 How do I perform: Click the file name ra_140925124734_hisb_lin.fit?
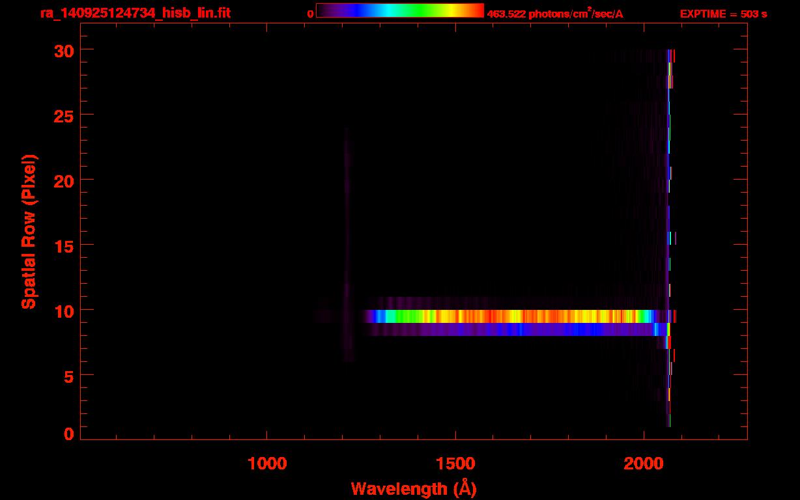[x=135, y=12]
